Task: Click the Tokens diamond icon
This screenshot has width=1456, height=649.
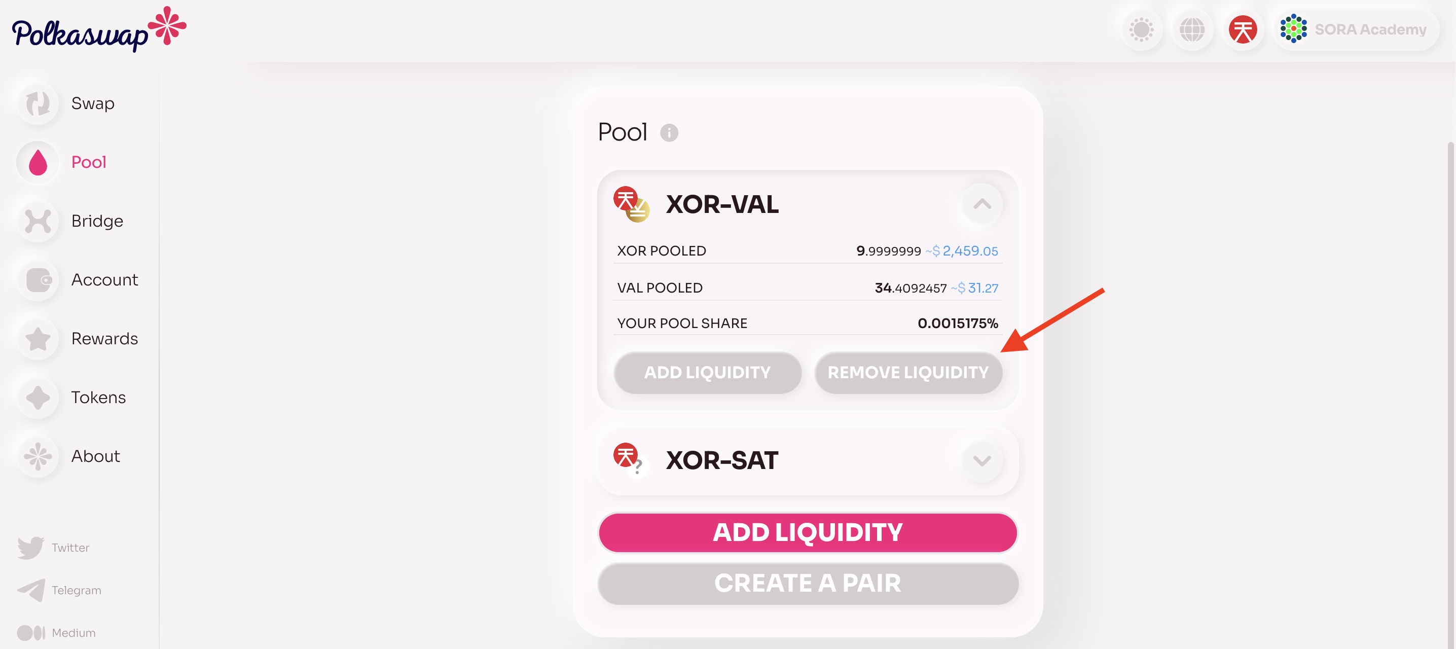Action: tap(38, 398)
